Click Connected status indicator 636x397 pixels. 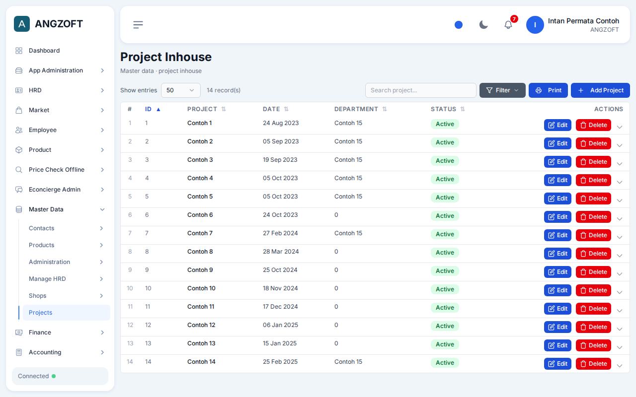(60, 376)
